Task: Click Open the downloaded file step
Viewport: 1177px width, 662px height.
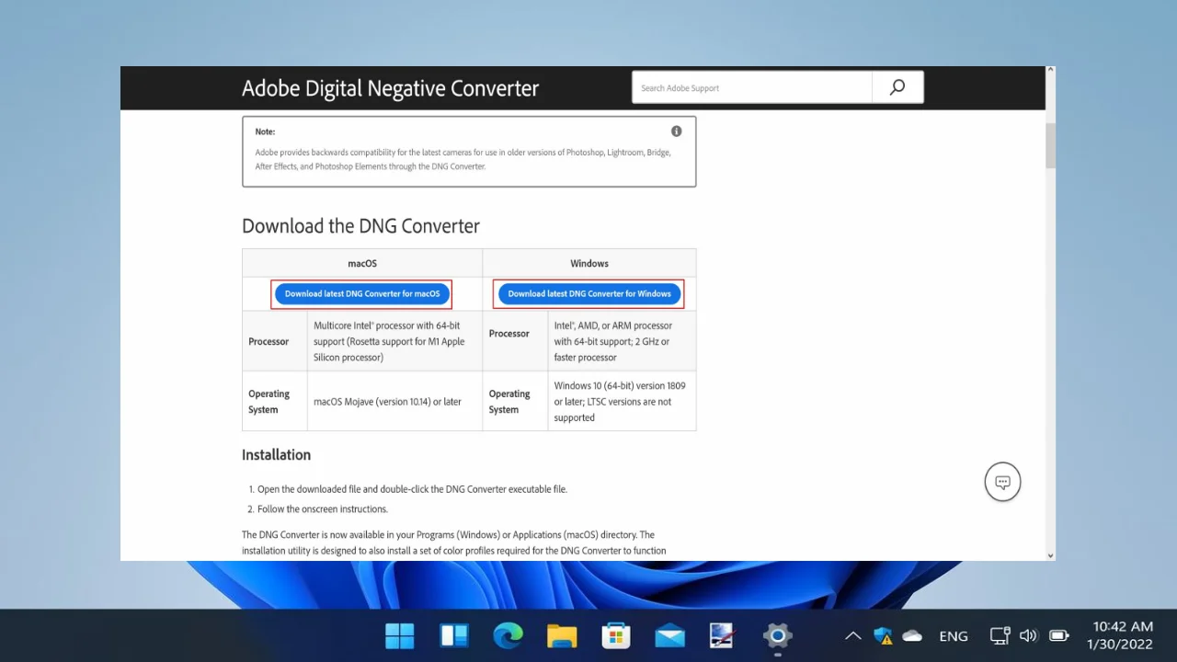Action: coord(412,489)
